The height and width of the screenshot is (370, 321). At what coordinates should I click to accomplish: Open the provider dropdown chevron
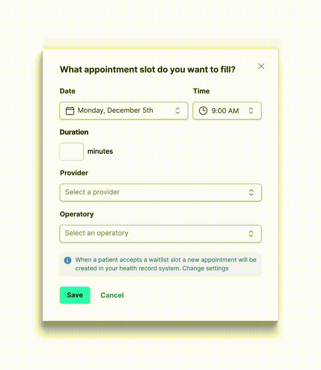tap(251, 193)
